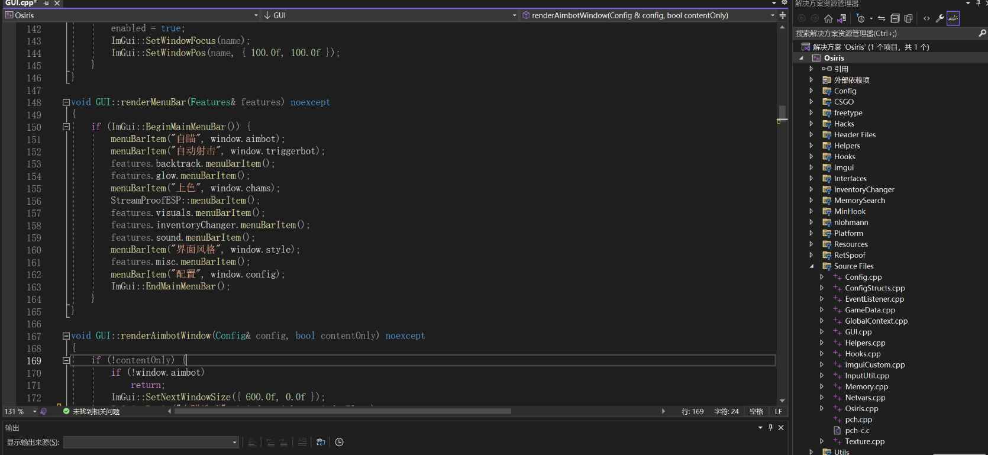This screenshot has width=988, height=455.
Task: Select the GUI.cpp editor tab
Action: pos(21,4)
